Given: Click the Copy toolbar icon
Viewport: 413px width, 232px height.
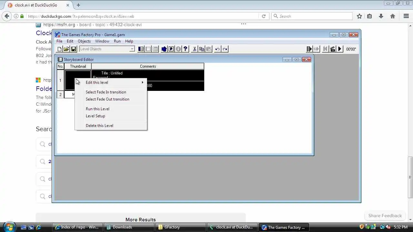Looking at the screenshot, I should 202,49.
